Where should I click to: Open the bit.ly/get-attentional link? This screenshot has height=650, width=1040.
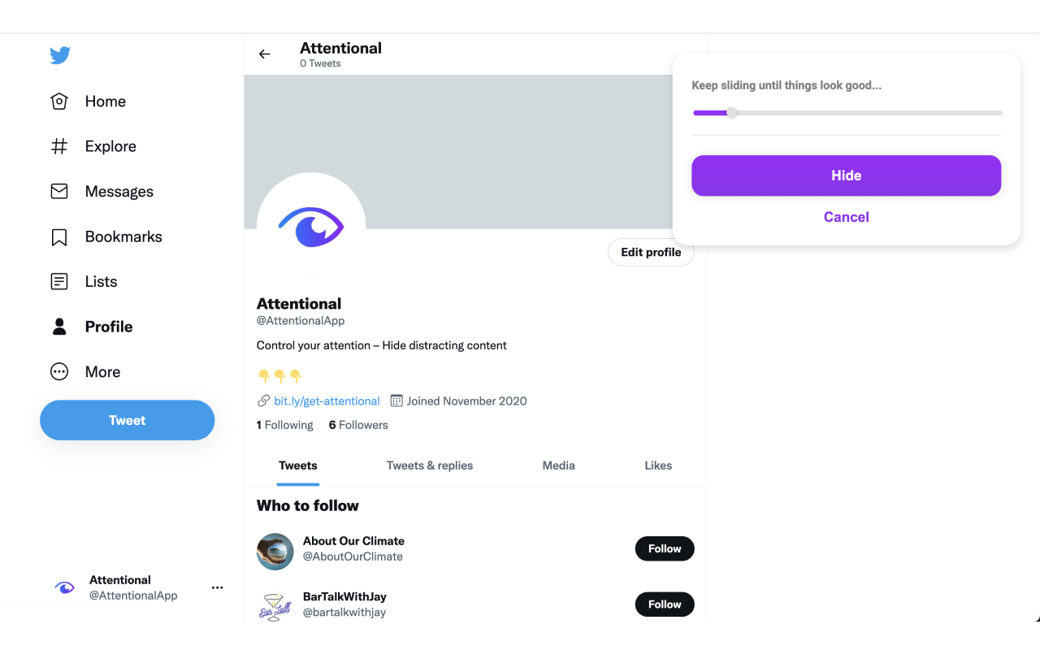click(327, 401)
